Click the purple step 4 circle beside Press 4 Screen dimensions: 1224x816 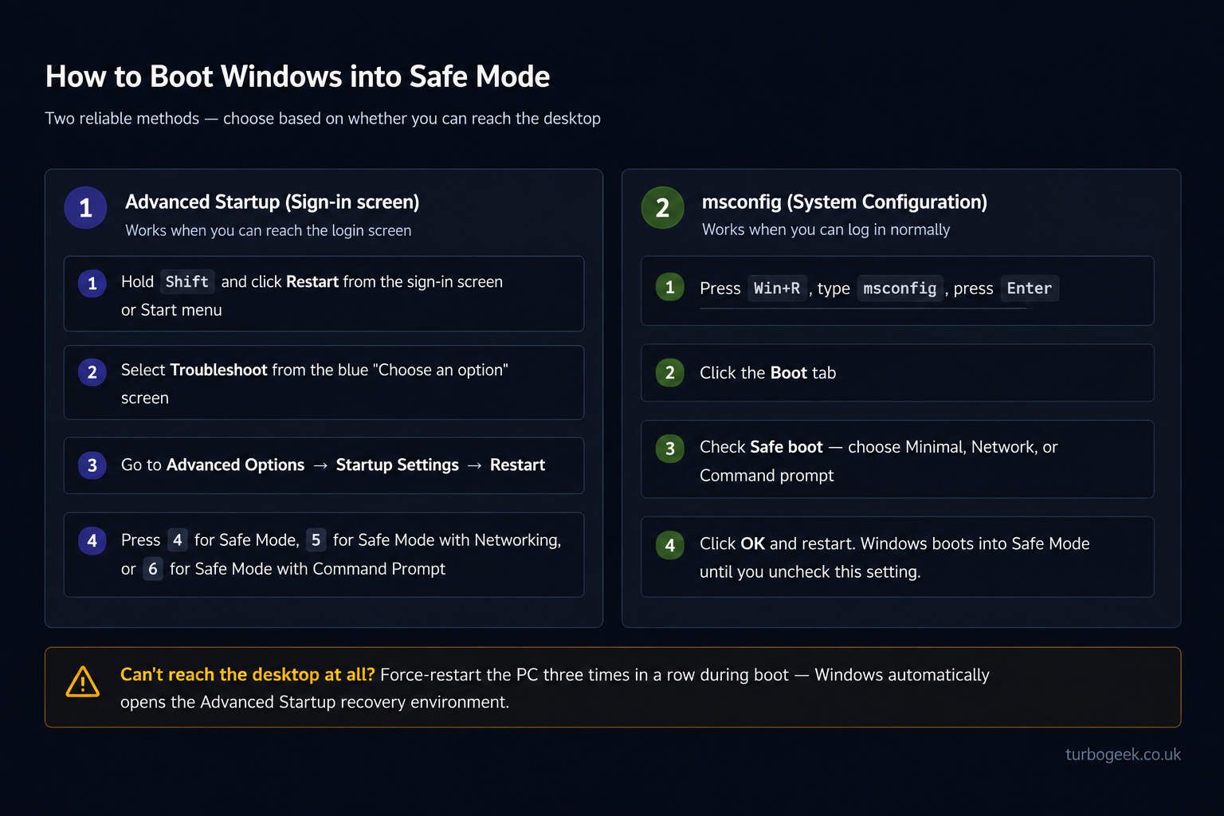(x=92, y=540)
